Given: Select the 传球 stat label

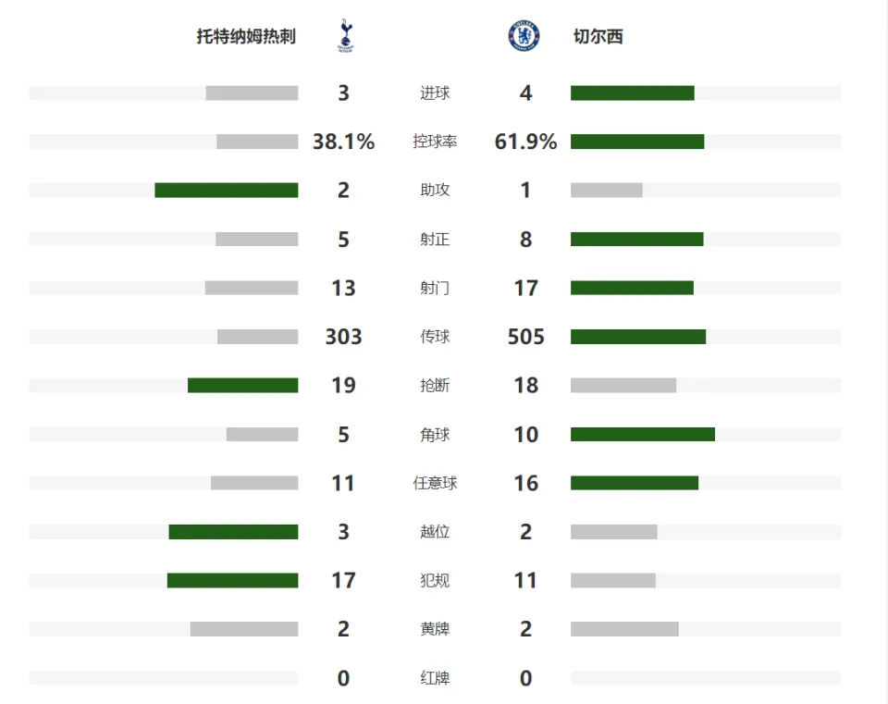Looking at the screenshot, I should [x=435, y=337].
